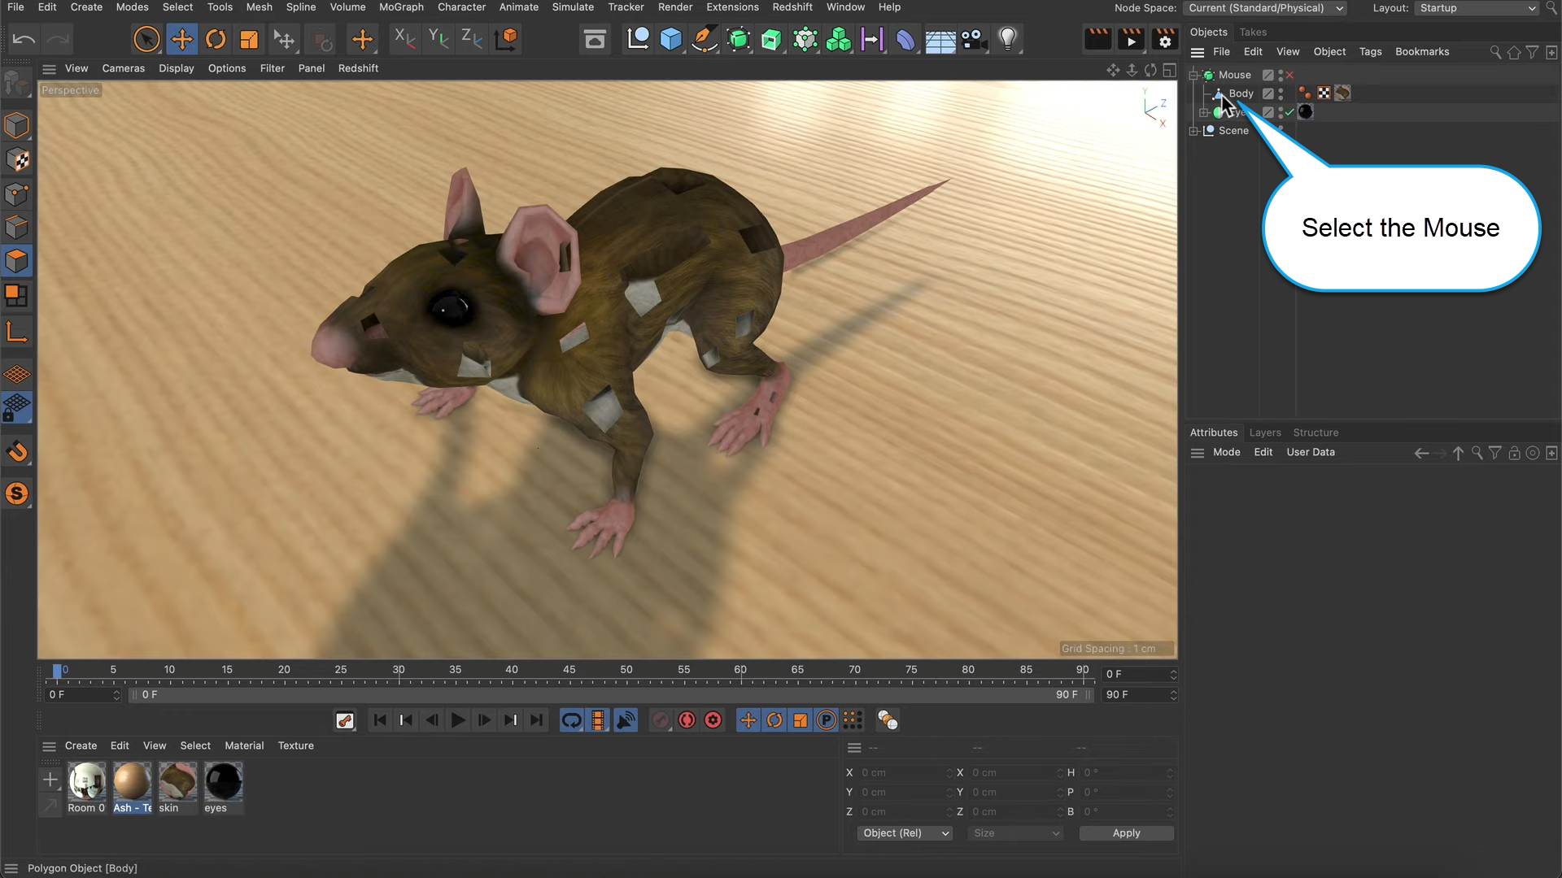The image size is (1562, 878).
Task: Expand the Scene object in the Object Manager
Action: (1193, 130)
